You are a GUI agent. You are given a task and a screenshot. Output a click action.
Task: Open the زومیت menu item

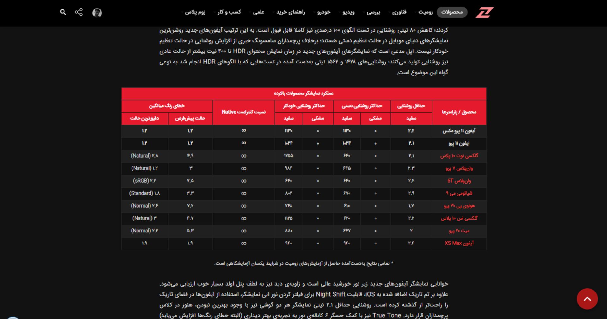pyautogui.click(x=425, y=12)
